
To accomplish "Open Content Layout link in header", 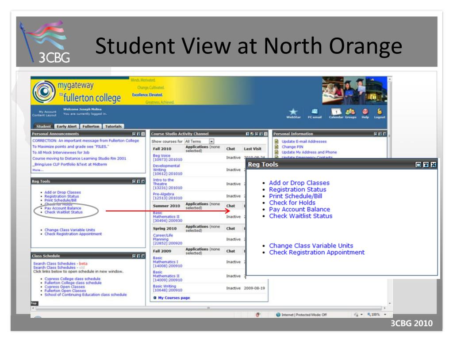I will click(44, 115).
